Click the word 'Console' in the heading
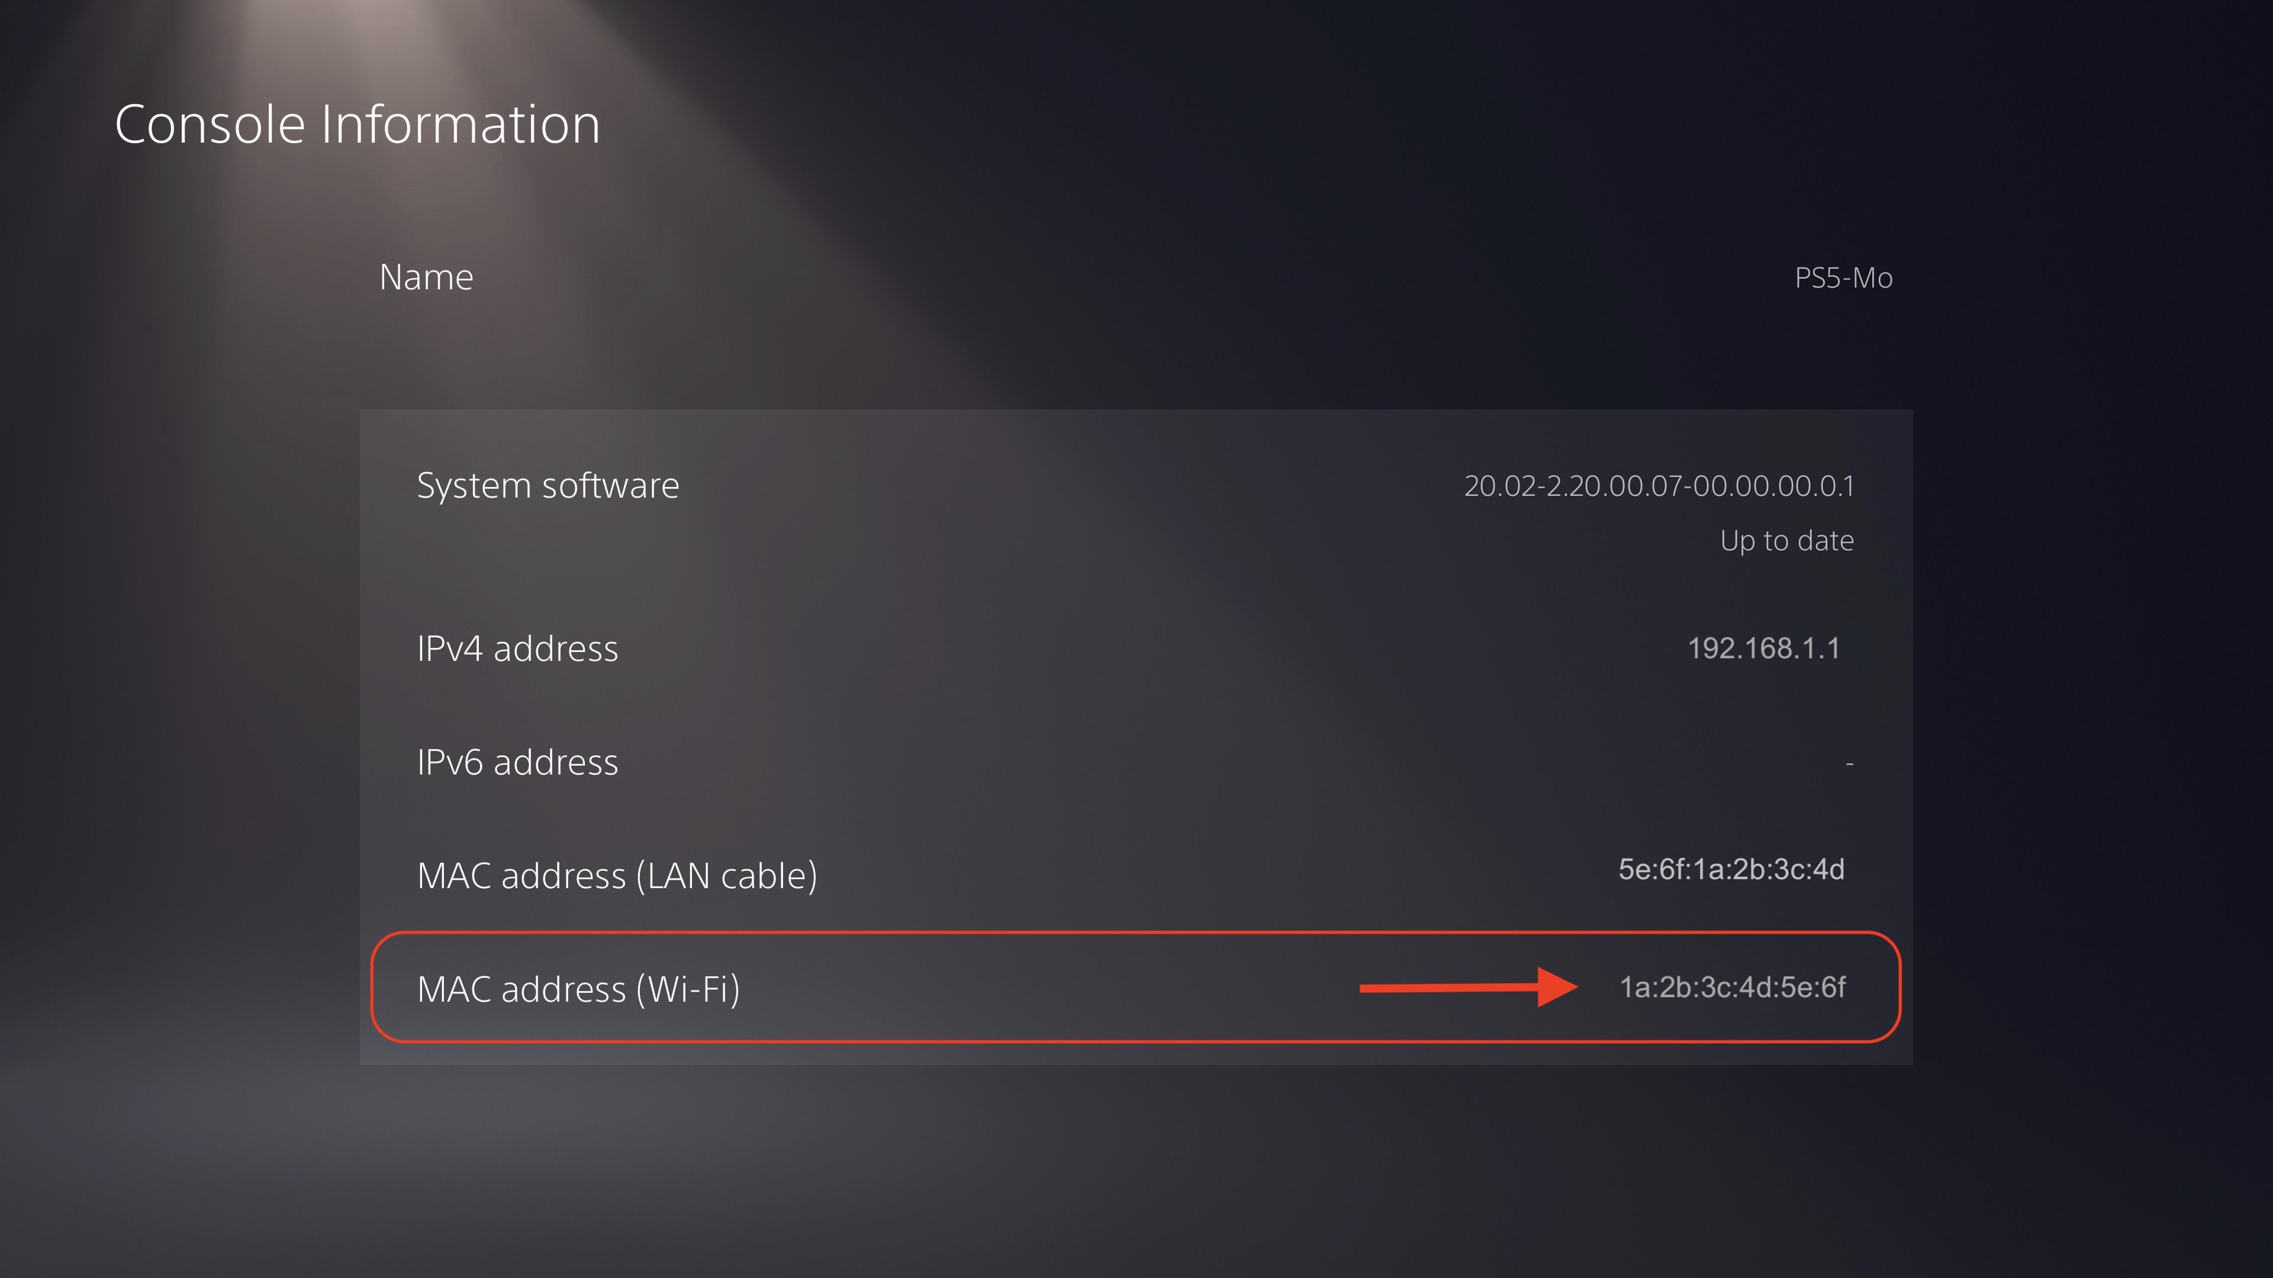 coord(210,124)
